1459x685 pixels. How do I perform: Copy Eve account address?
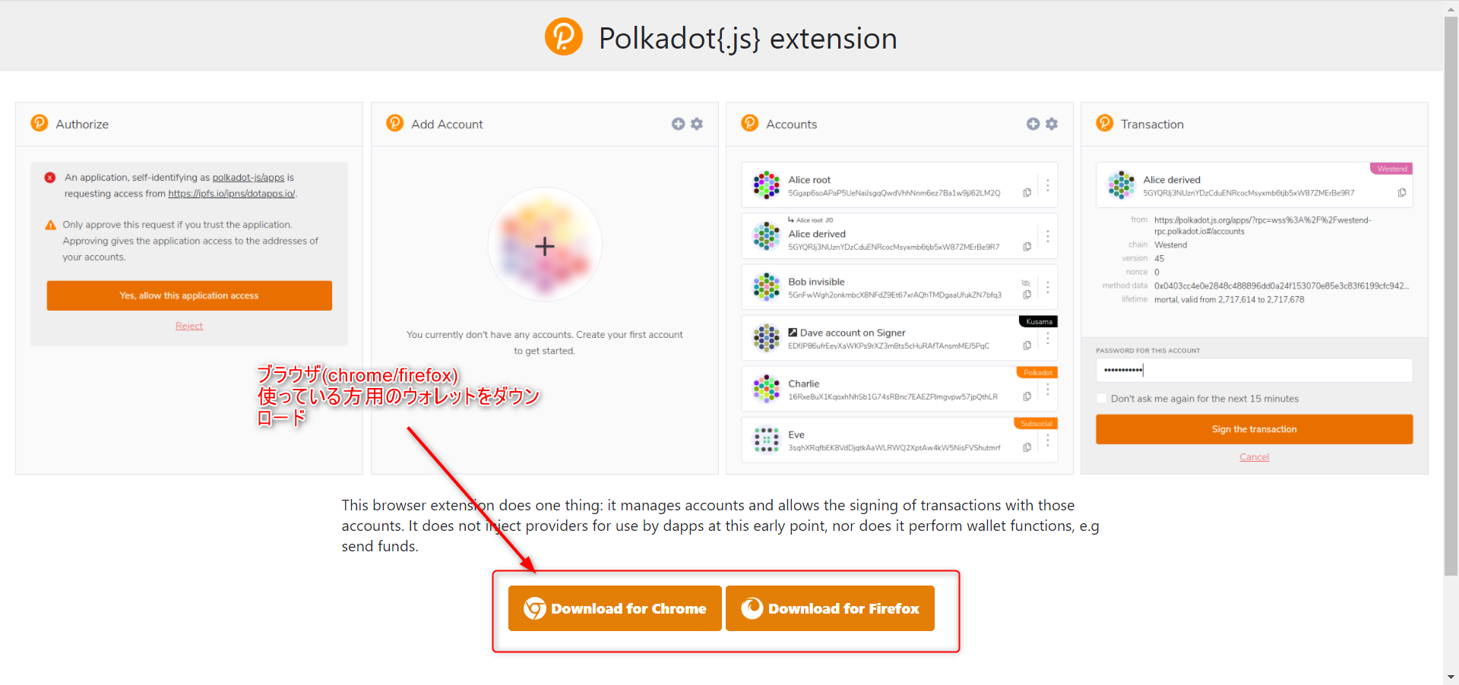point(1027,447)
